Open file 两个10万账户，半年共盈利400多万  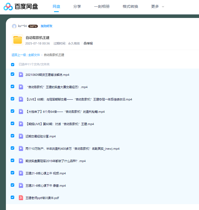point(73,149)
